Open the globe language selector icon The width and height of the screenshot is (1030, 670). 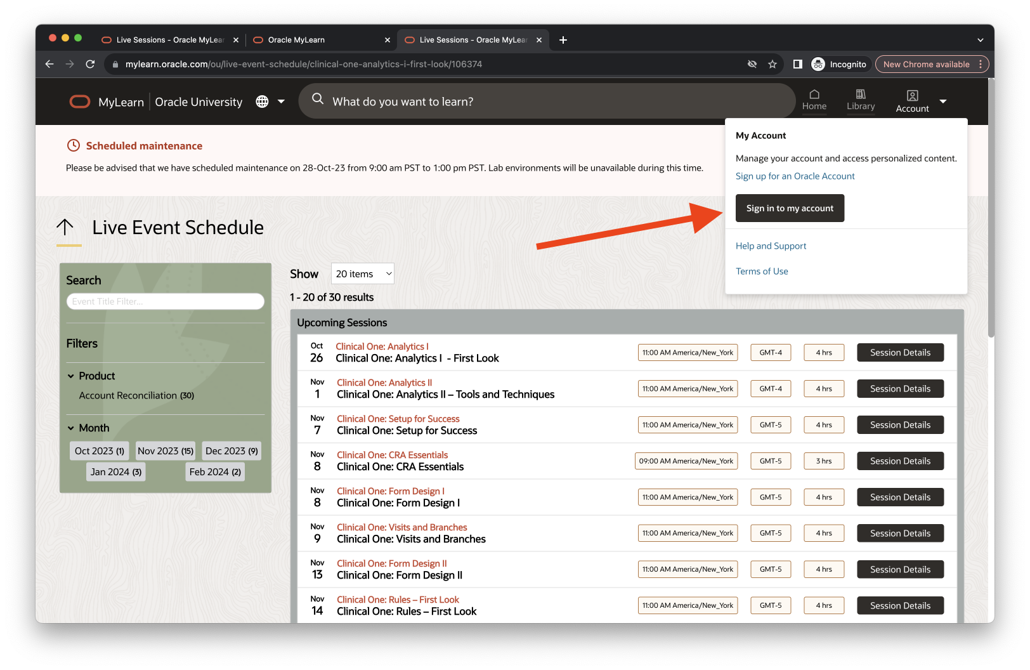[262, 102]
